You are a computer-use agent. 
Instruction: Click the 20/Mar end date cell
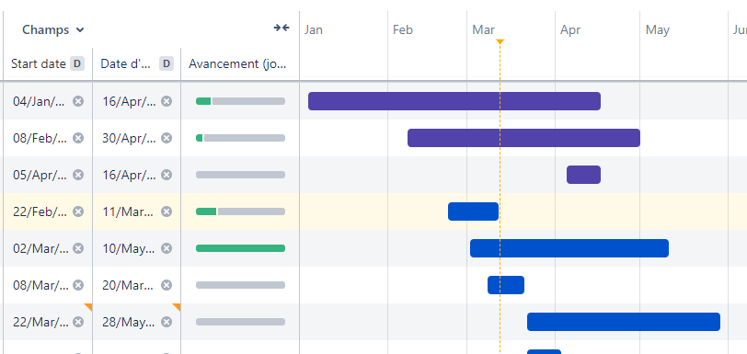tap(137, 285)
